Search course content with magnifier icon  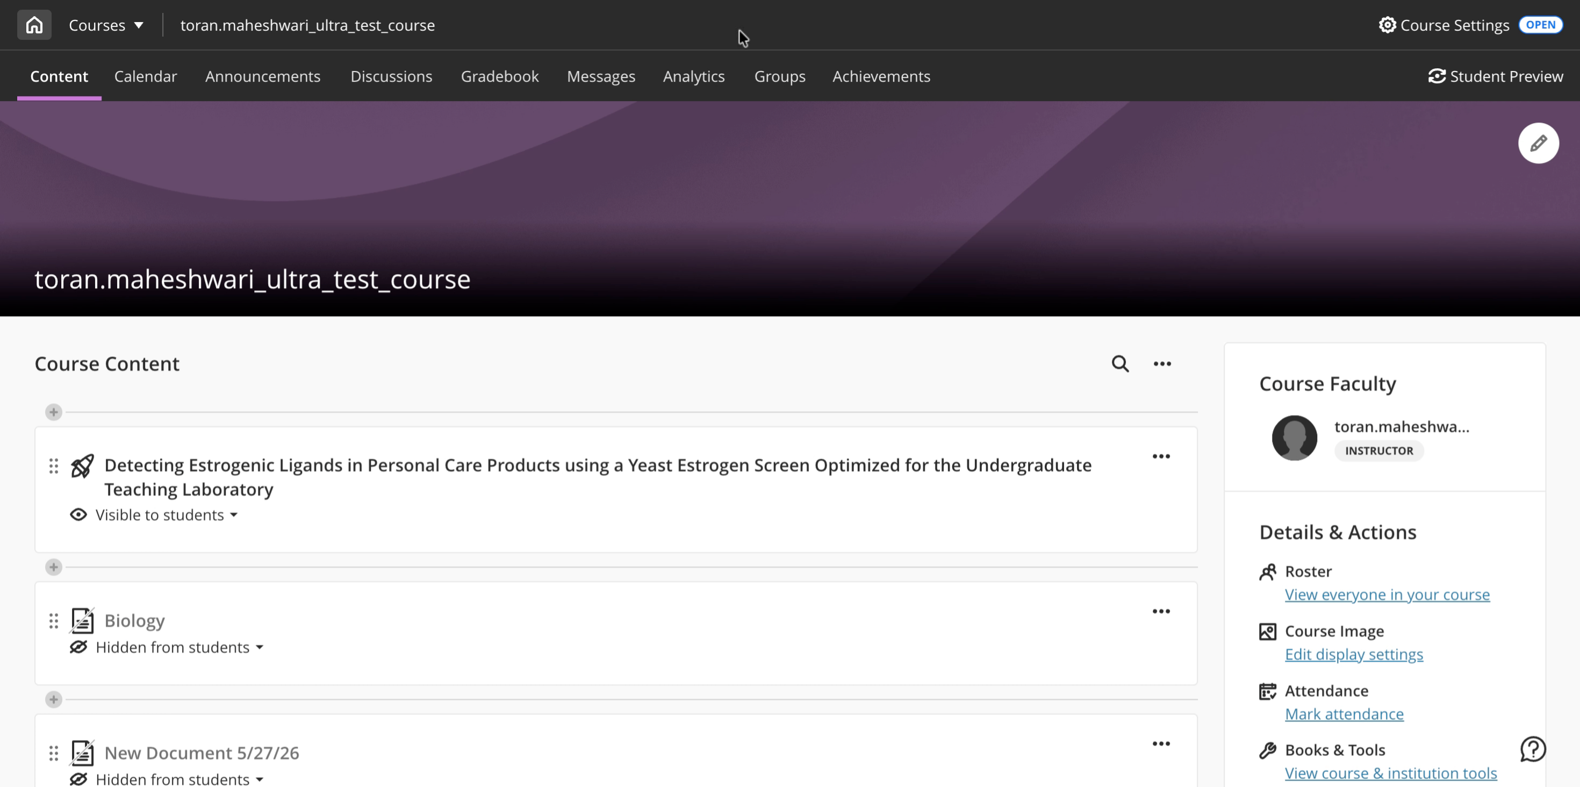tap(1120, 364)
